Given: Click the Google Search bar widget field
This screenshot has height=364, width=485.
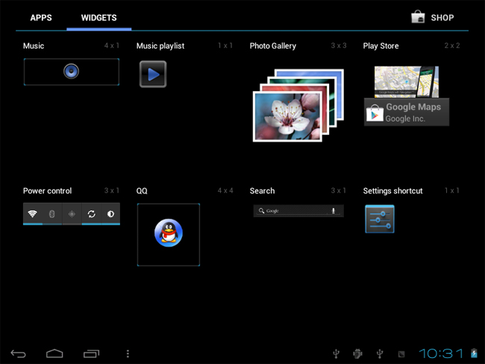Looking at the screenshot, I should click(298, 211).
